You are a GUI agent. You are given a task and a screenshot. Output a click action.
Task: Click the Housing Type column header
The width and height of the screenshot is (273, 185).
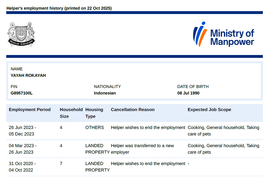tap(94, 113)
